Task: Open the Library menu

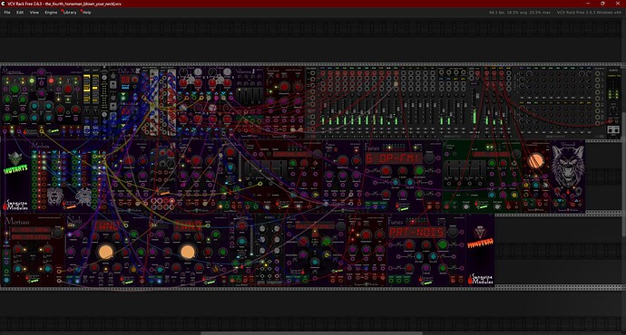Action: (x=70, y=13)
